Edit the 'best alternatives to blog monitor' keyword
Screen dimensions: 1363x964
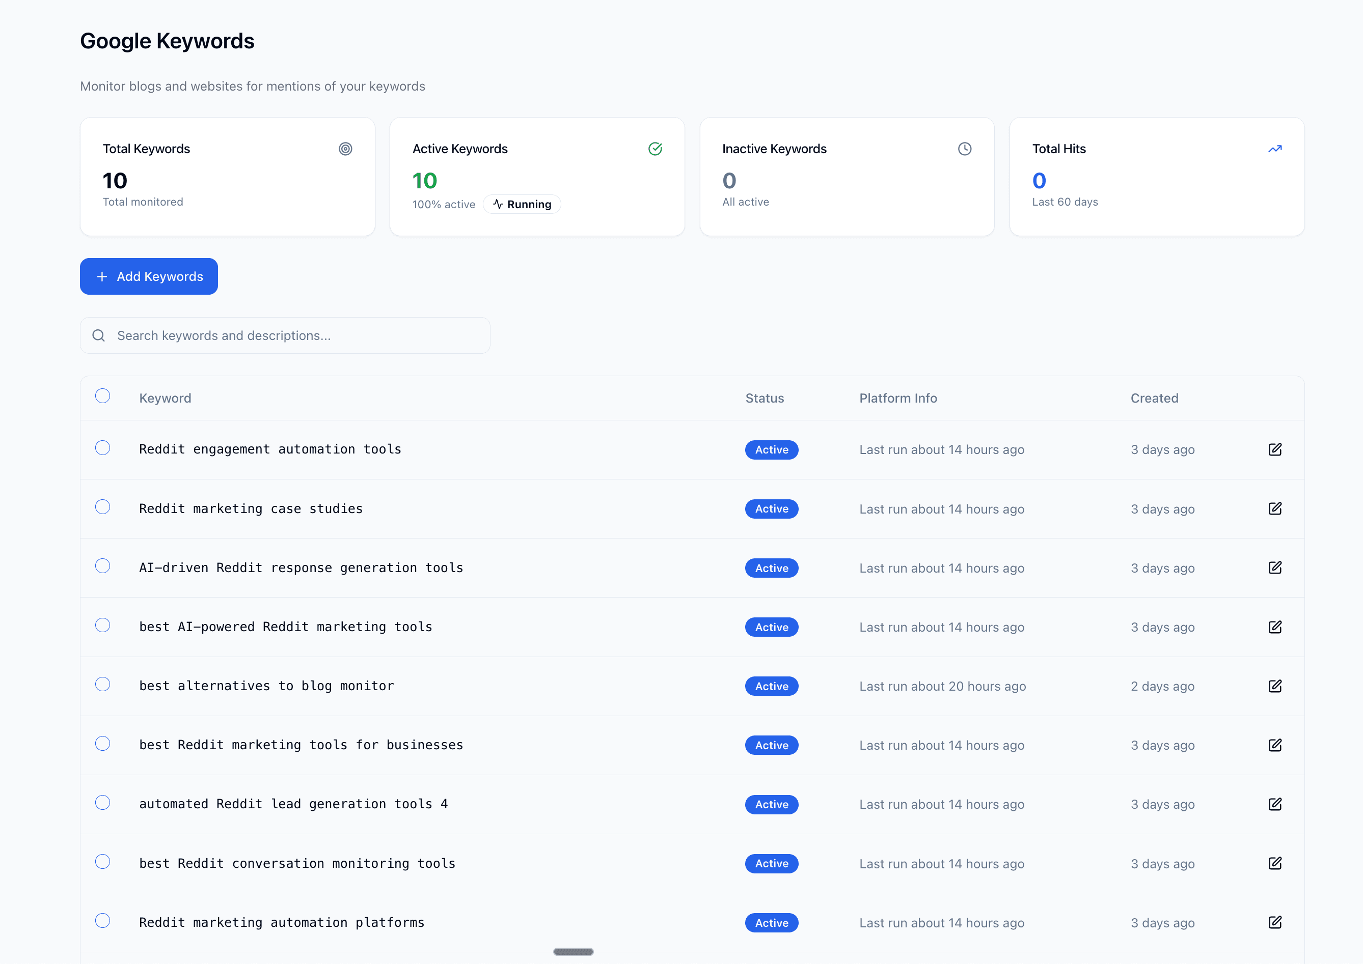click(x=1275, y=686)
